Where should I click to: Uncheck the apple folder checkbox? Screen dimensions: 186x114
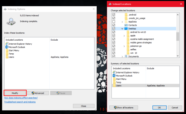tap(114, 35)
